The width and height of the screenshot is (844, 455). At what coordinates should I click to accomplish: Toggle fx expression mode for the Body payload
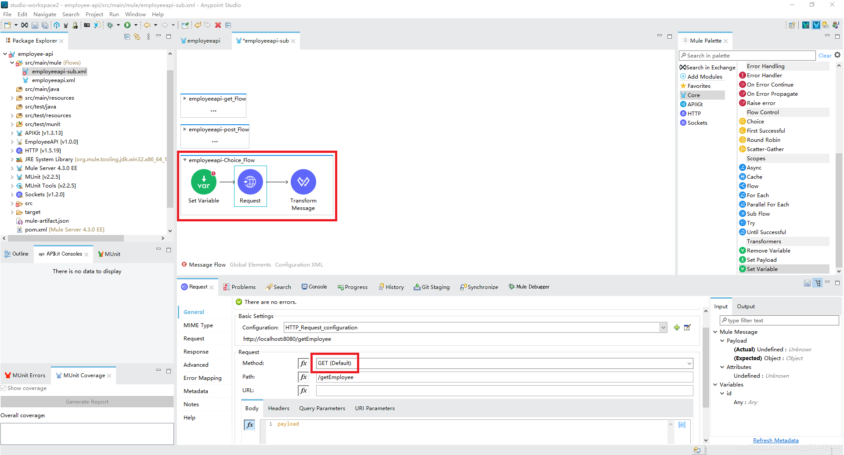point(249,425)
